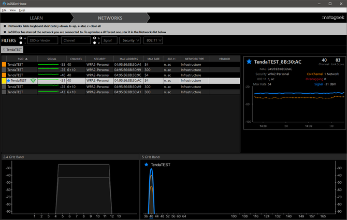Switch to the NETWORKS tab
The height and width of the screenshot is (220, 347).
click(x=110, y=18)
